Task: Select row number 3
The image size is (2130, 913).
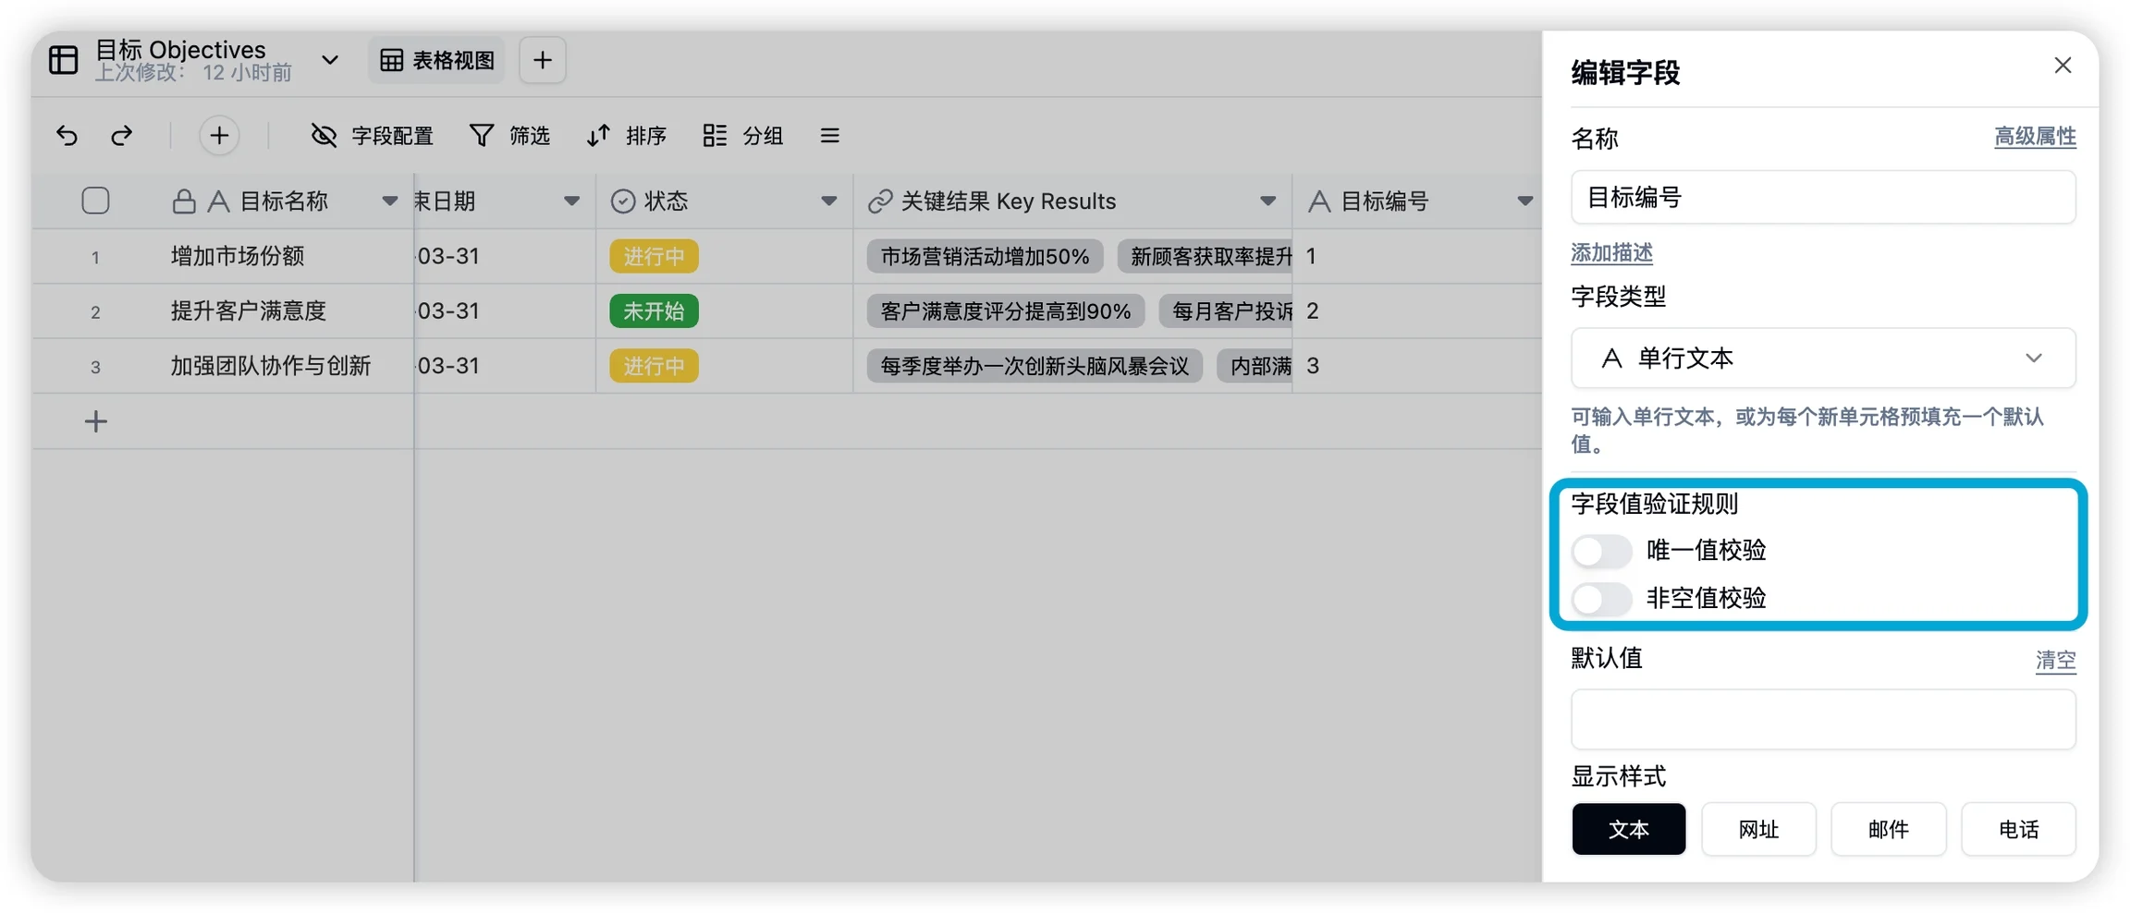Action: point(95,367)
